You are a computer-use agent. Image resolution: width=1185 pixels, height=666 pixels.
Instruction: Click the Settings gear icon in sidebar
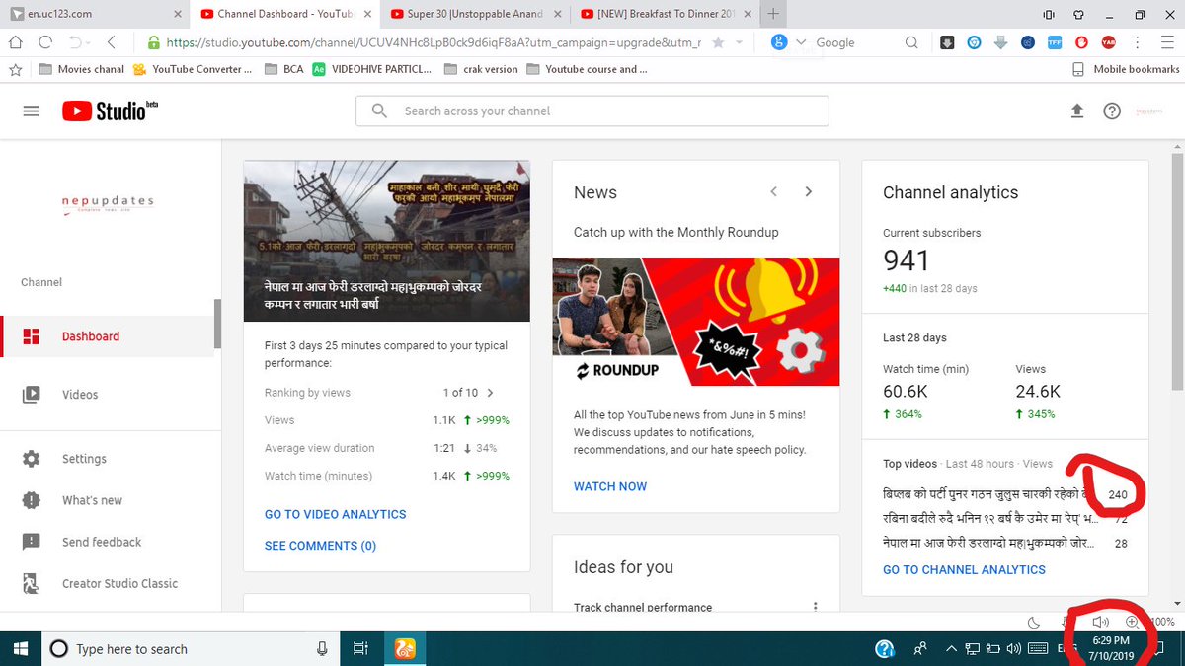pyautogui.click(x=31, y=459)
